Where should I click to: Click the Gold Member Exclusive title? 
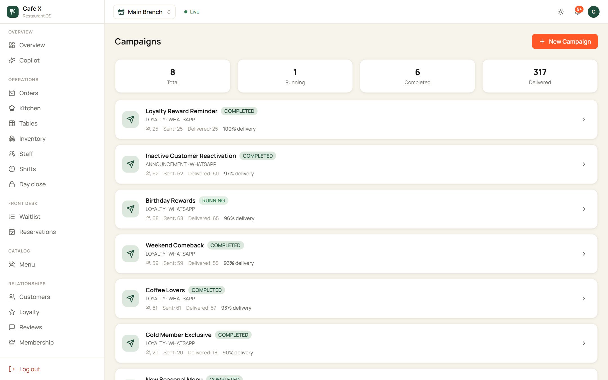(x=178, y=335)
